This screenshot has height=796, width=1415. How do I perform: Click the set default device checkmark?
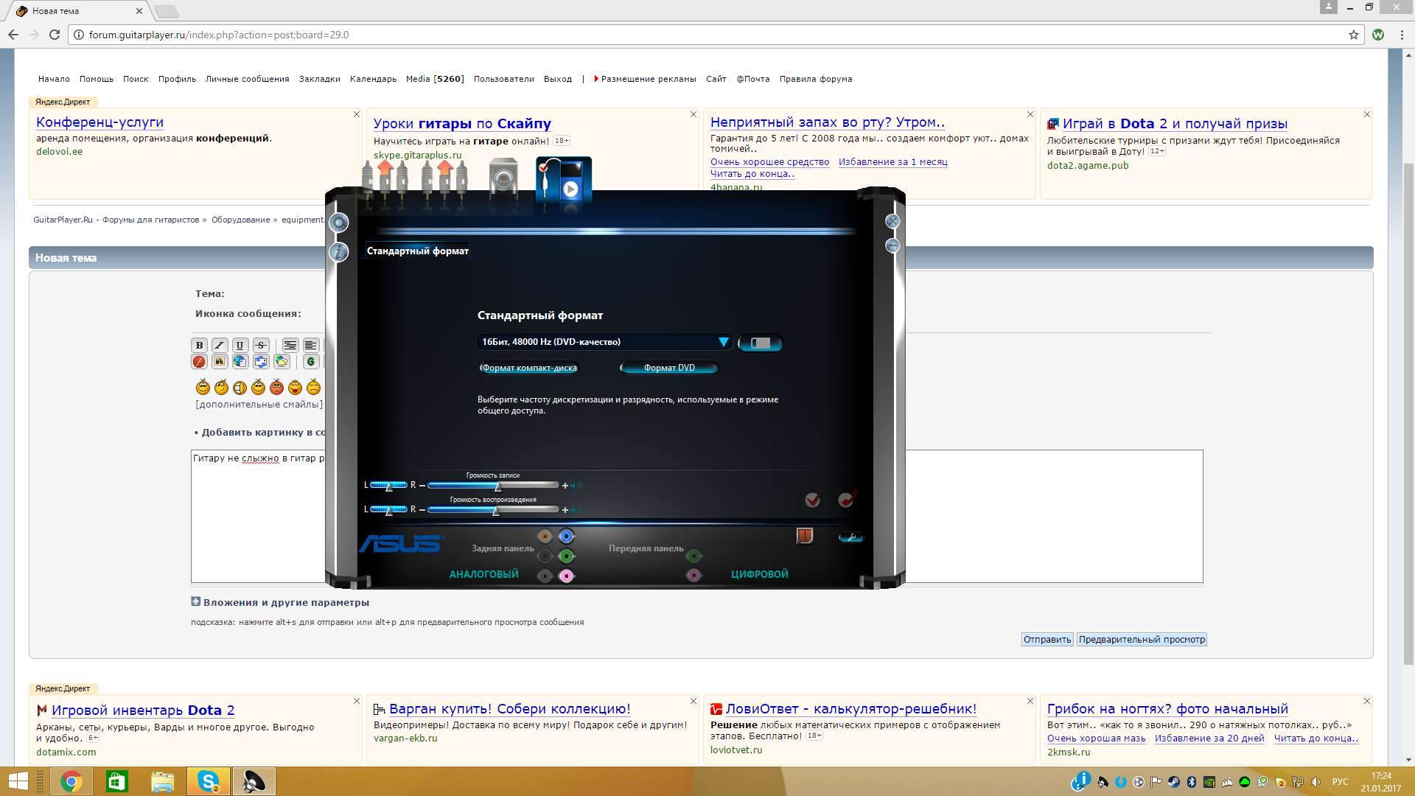812,500
